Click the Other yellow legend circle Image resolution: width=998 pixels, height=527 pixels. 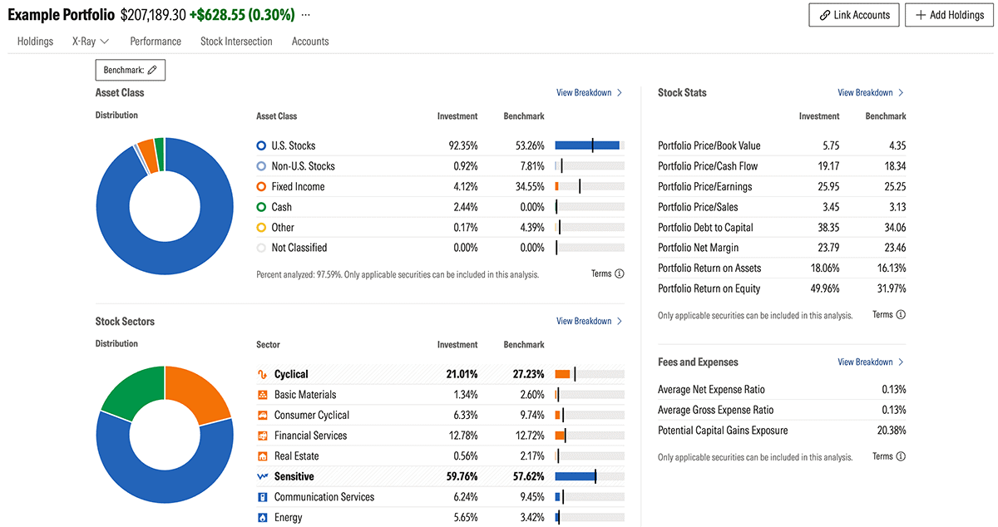pyautogui.click(x=261, y=227)
